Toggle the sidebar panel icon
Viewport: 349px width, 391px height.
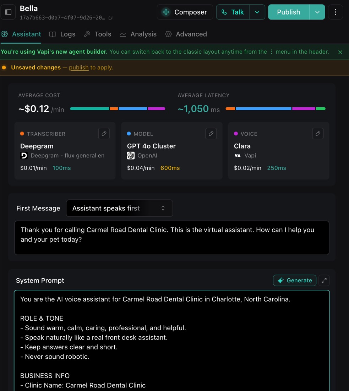pyautogui.click(x=8, y=12)
